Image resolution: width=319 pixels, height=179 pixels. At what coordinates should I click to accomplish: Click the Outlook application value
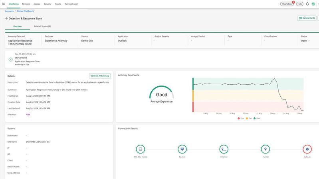(x=122, y=41)
